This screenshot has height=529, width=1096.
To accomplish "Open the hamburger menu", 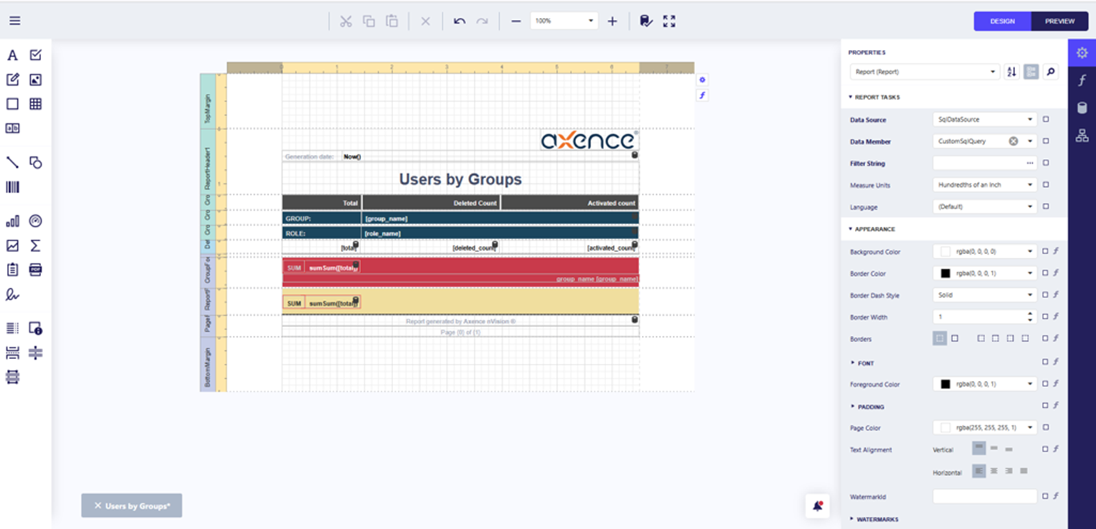I will tap(14, 21).
